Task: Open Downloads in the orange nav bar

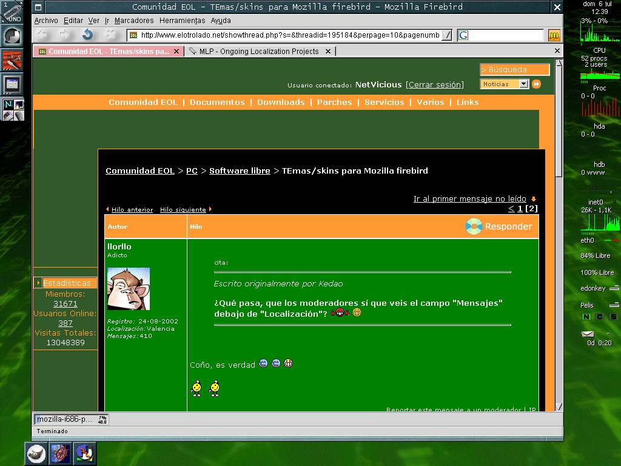Action: (281, 102)
